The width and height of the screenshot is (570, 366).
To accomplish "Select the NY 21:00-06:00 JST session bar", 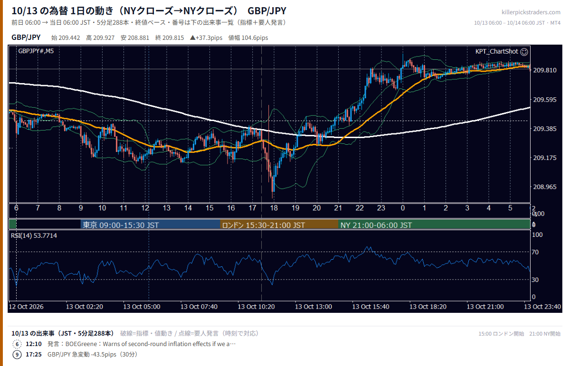I will (434, 225).
